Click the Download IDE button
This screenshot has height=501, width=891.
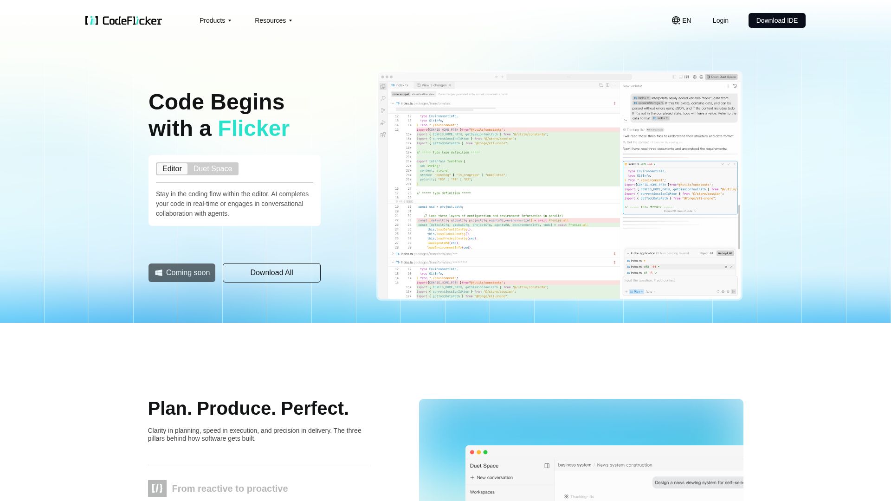[776, 20]
